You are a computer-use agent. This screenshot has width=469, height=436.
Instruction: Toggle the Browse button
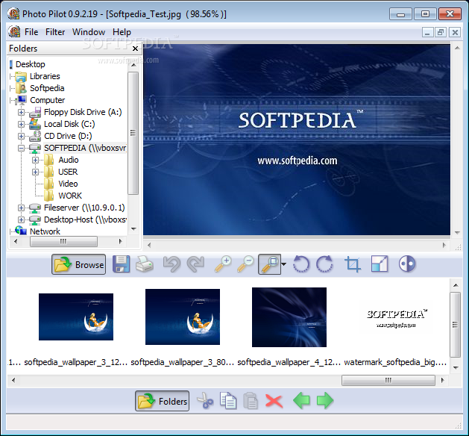pos(79,264)
